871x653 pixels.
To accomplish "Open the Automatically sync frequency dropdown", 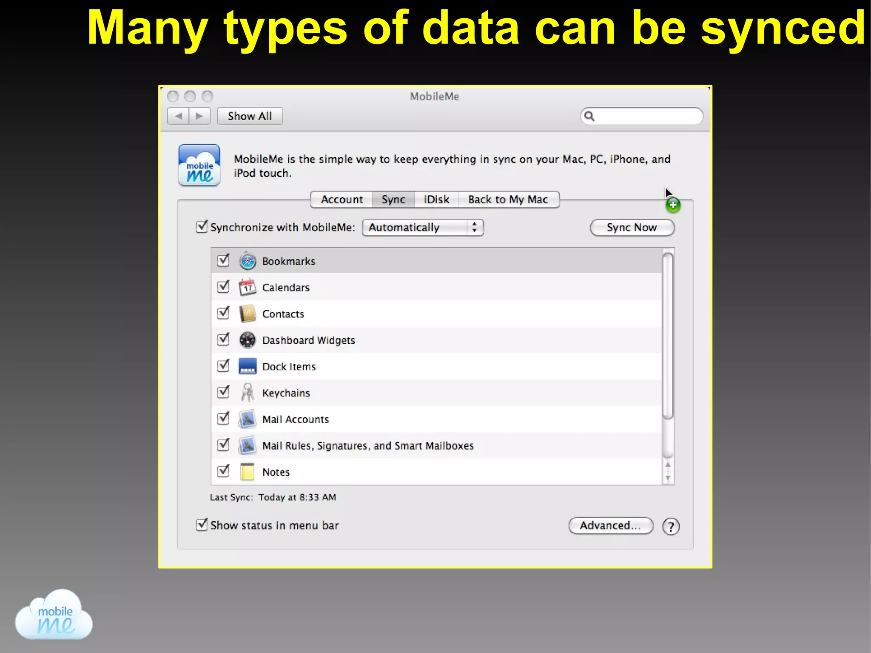I will point(423,228).
